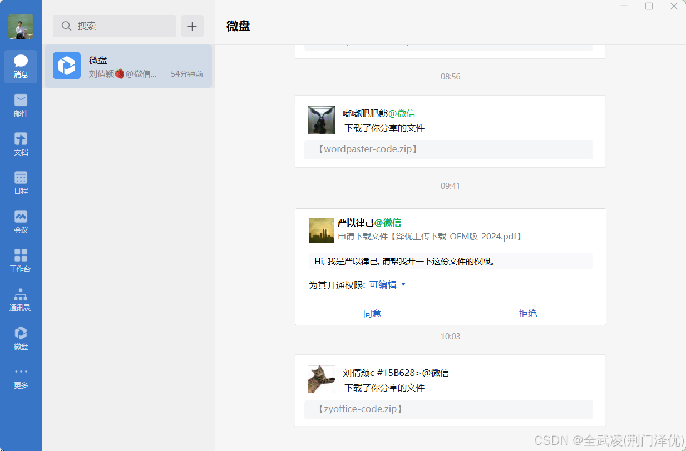
Task: Click the sender name 刘倩颖c #15B628>@微信
Action: [396, 373]
